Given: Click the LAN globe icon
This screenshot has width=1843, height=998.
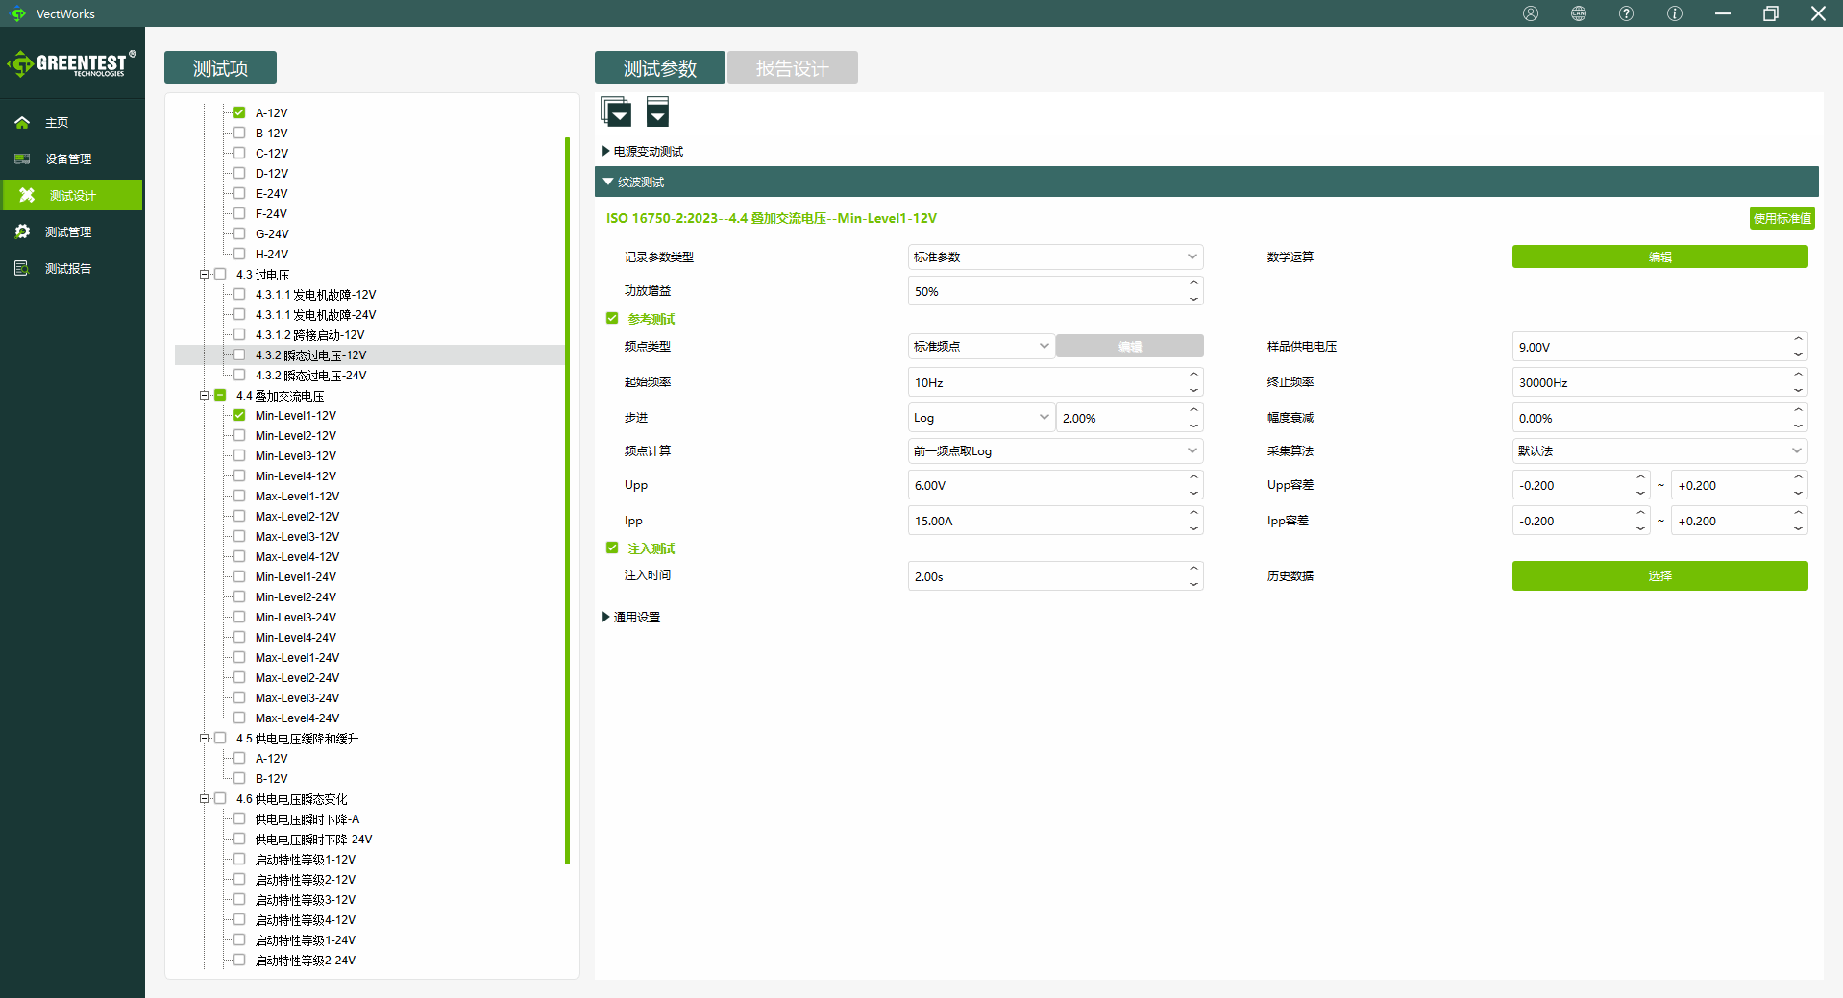Looking at the screenshot, I should point(1579,13).
